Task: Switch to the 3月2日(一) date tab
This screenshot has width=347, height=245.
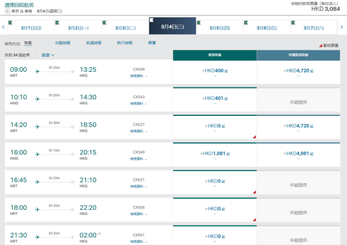Action: point(78,28)
